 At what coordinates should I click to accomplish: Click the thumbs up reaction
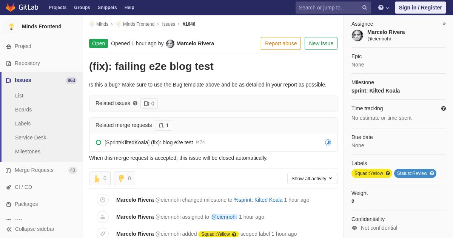[x=100, y=178]
